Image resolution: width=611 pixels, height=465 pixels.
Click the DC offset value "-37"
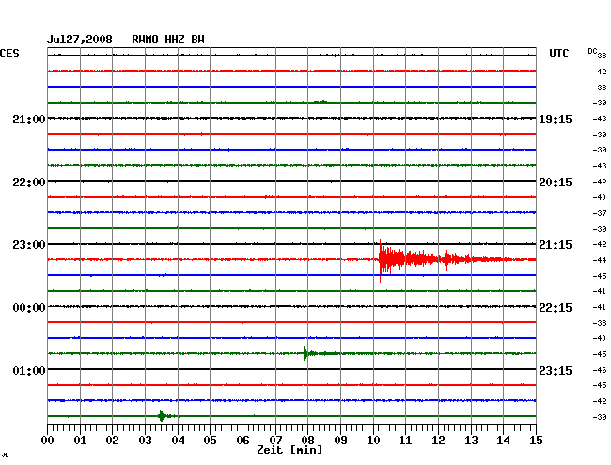[600, 213]
